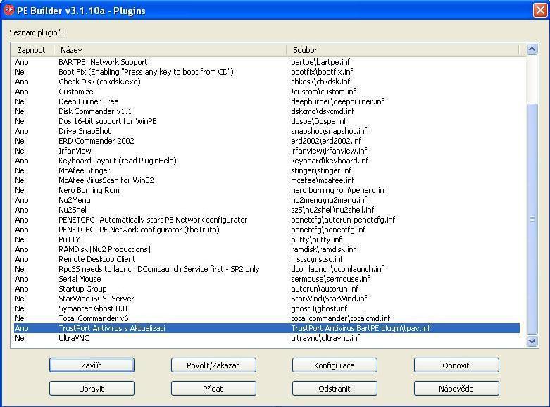Click the PE Builder title bar icon
550x407 pixels.
[x=8, y=10]
